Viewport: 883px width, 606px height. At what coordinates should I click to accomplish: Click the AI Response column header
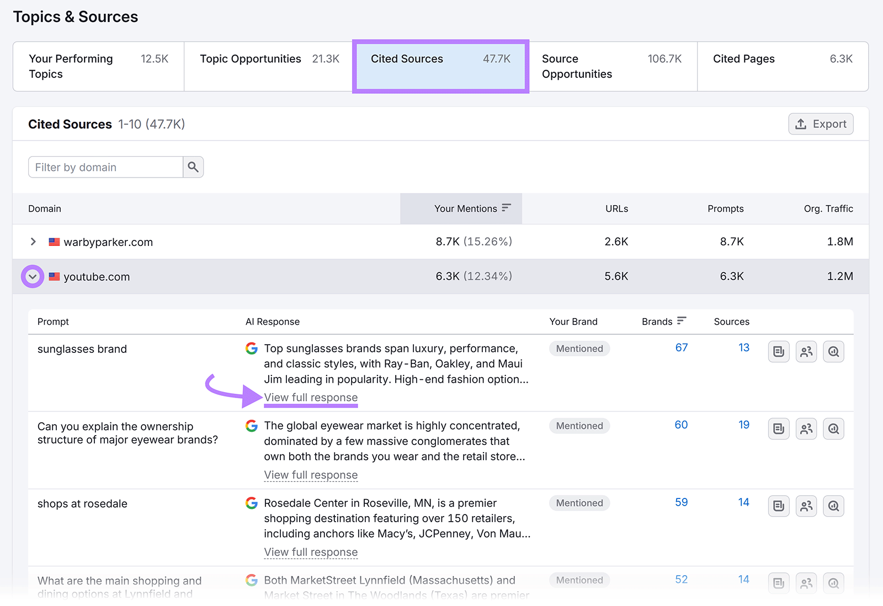[x=273, y=321]
